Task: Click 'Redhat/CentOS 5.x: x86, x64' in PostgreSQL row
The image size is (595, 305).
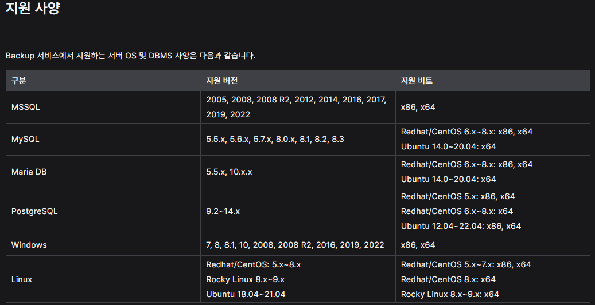Action: click(x=458, y=196)
